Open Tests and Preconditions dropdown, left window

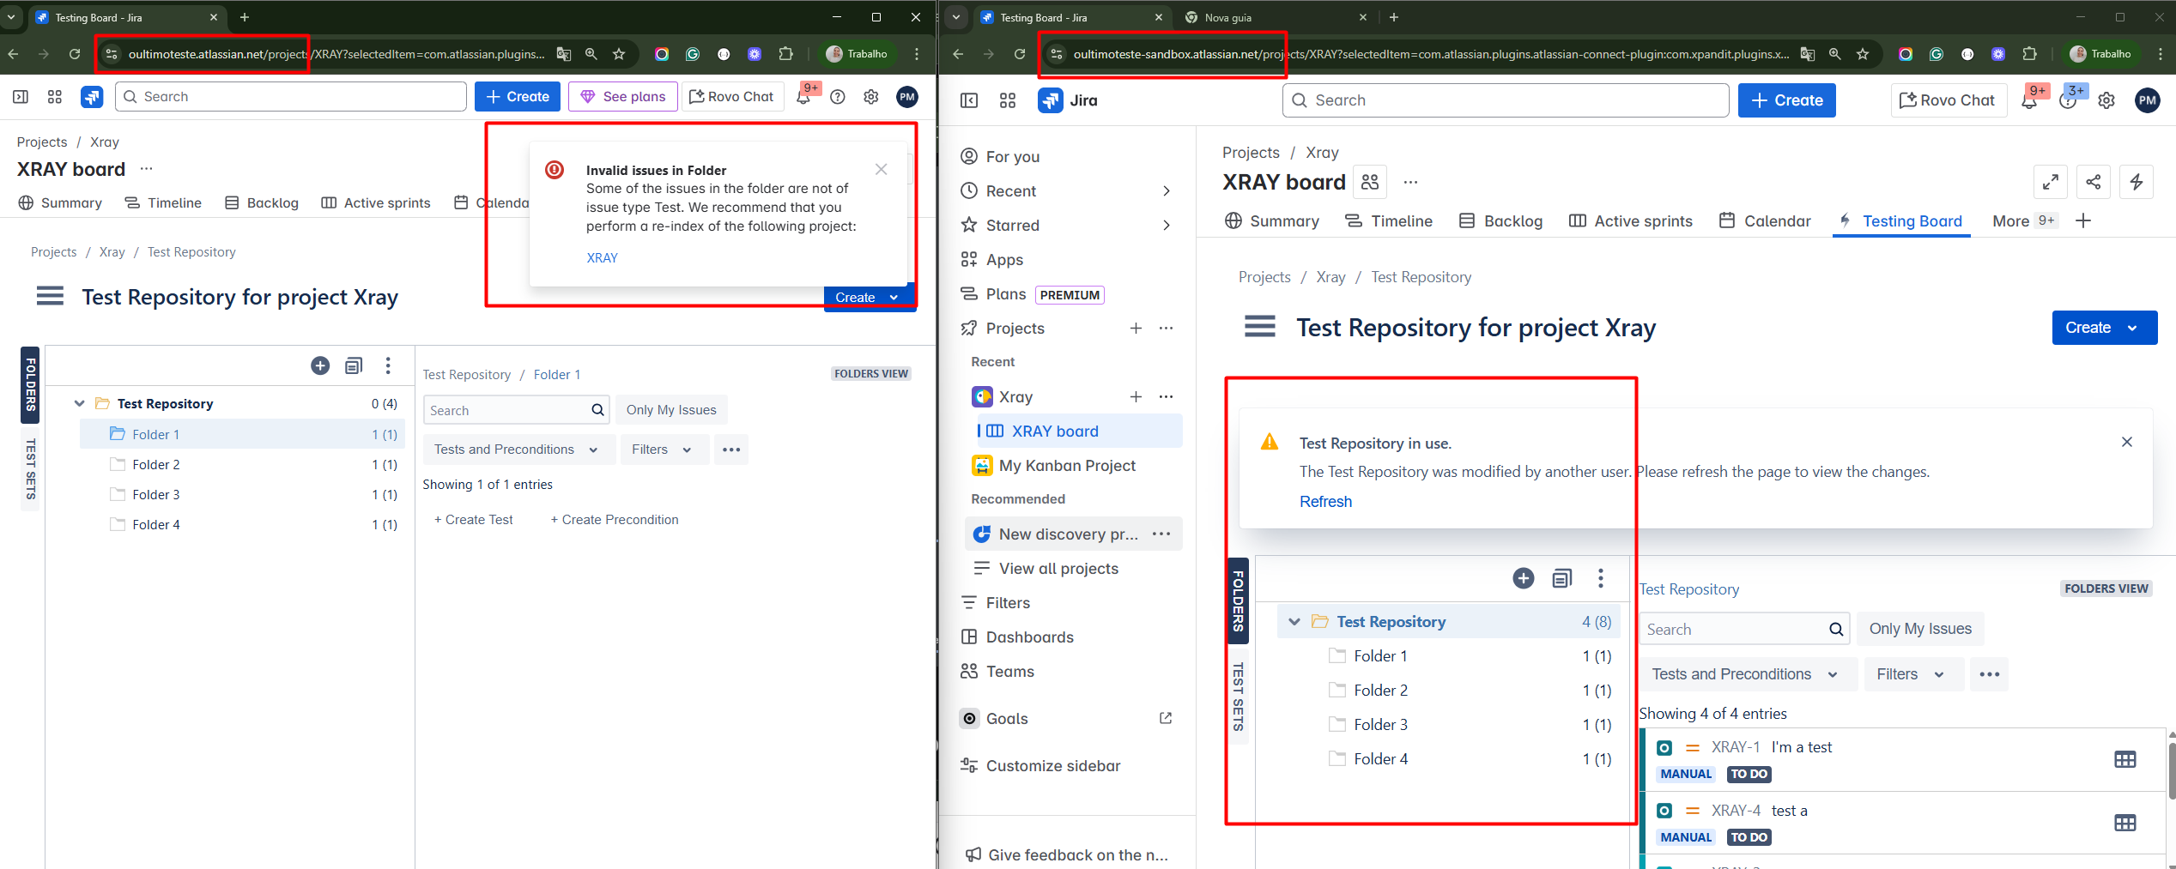point(518,450)
